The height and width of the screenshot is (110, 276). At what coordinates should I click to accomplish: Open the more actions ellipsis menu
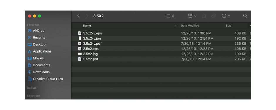point(226,16)
